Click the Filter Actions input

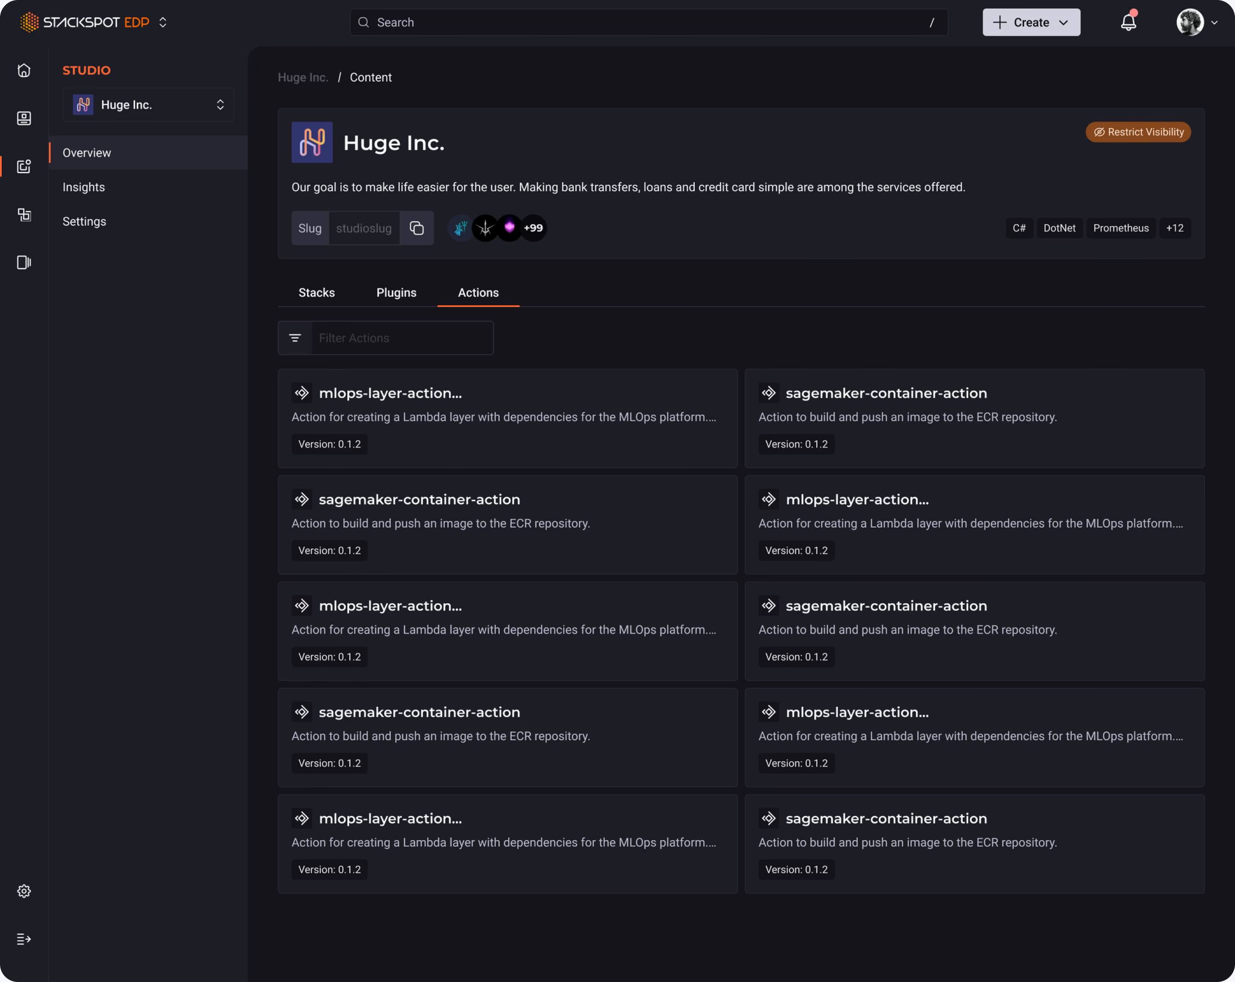click(402, 338)
